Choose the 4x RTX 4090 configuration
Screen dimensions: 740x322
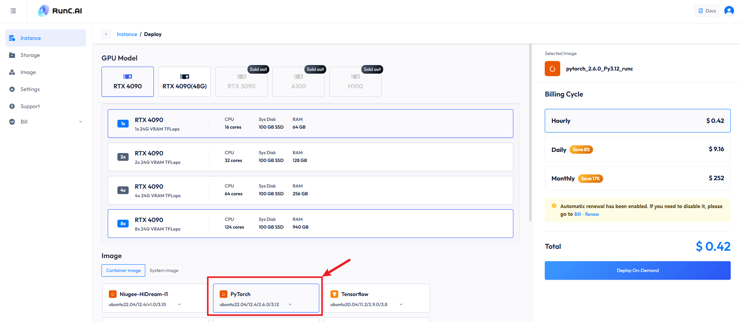point(310,190)
